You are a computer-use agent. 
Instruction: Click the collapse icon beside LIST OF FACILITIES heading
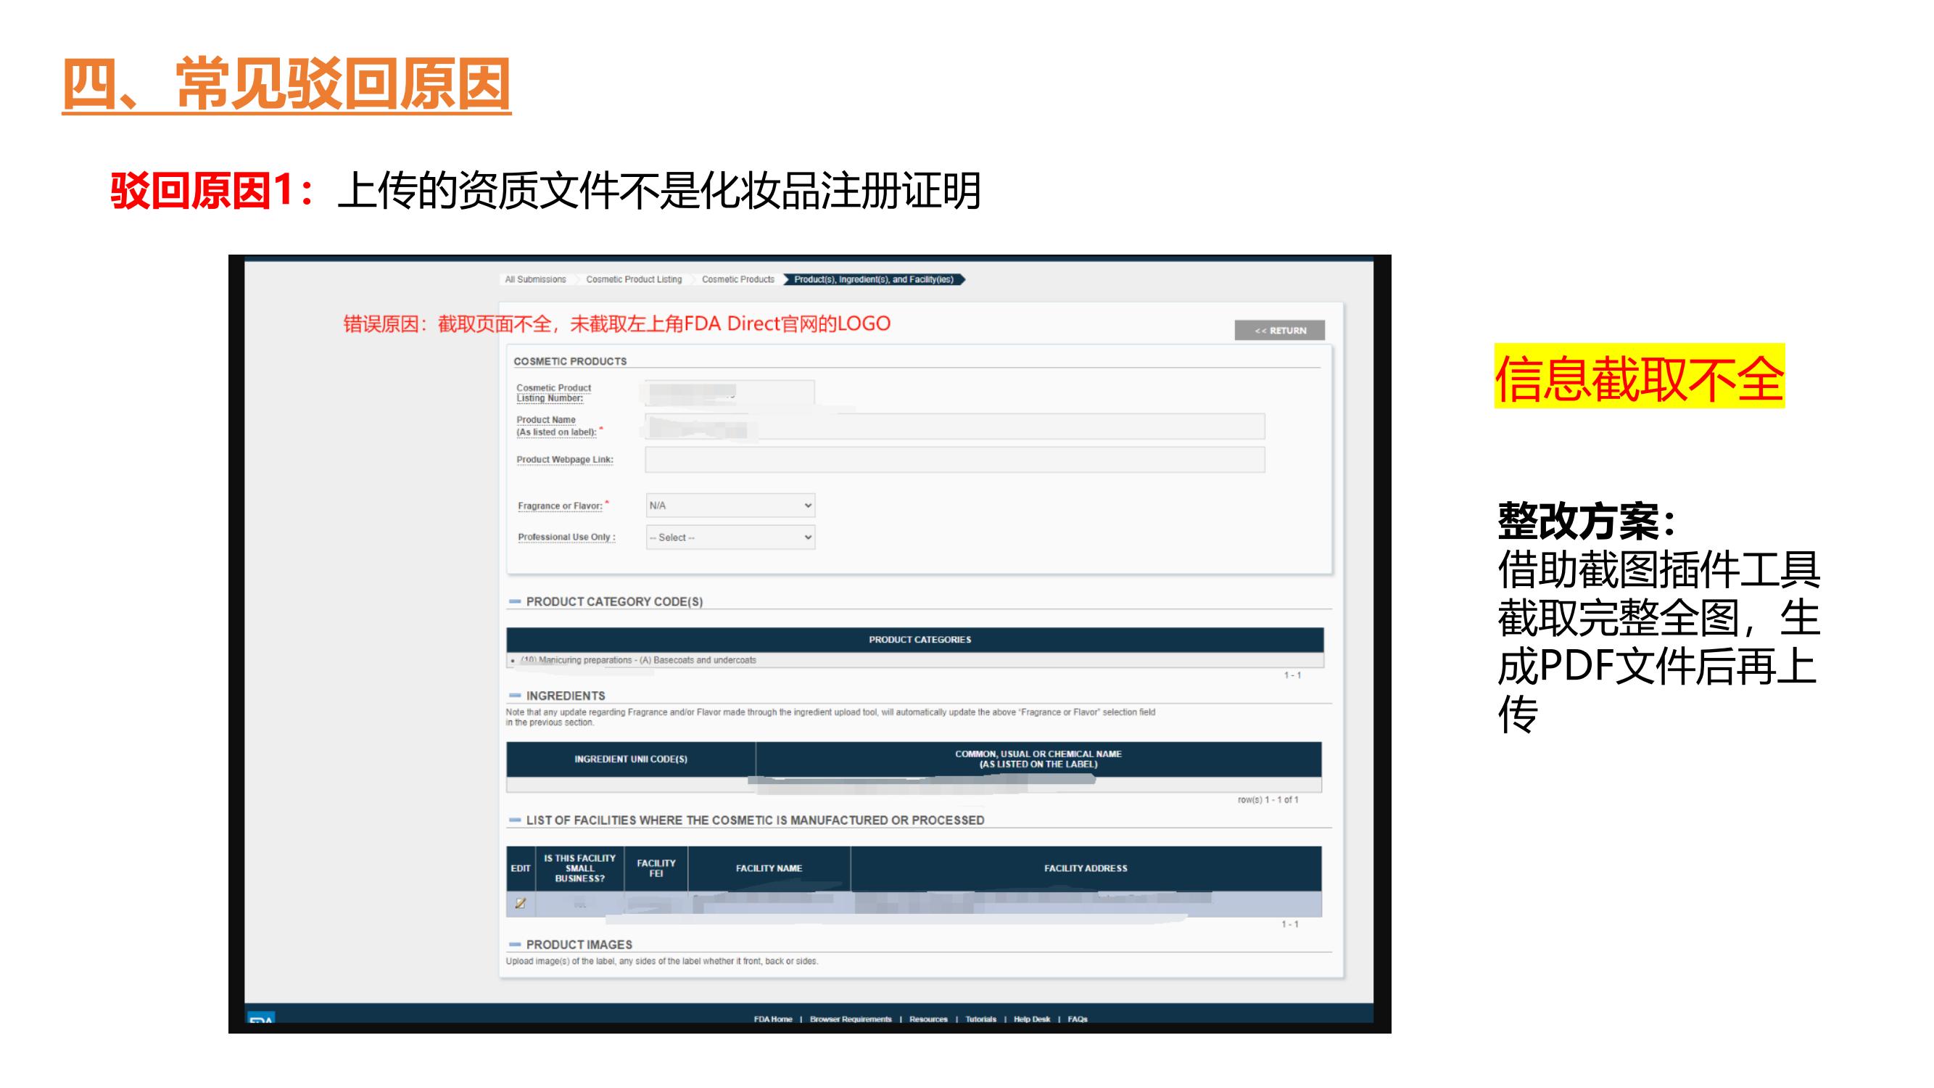[x=514, y=820]
